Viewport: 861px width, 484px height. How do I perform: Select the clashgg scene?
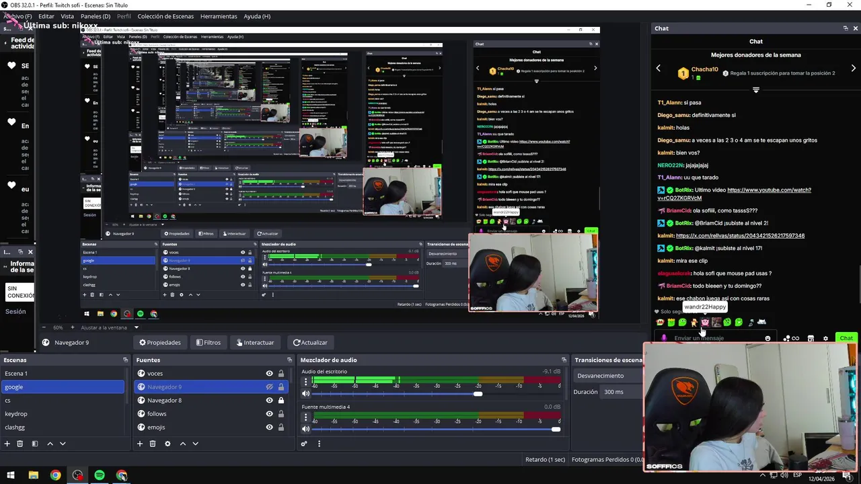coord(63,428)
